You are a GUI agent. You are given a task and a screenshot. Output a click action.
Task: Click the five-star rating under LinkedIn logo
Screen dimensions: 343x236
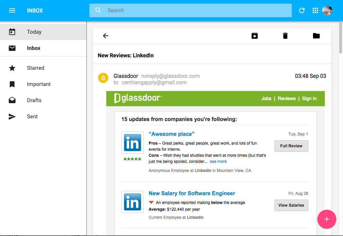(x=132, y=159)
